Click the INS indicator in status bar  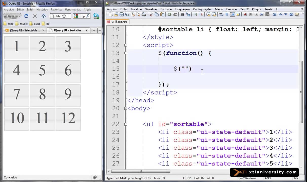pos(295,178)
